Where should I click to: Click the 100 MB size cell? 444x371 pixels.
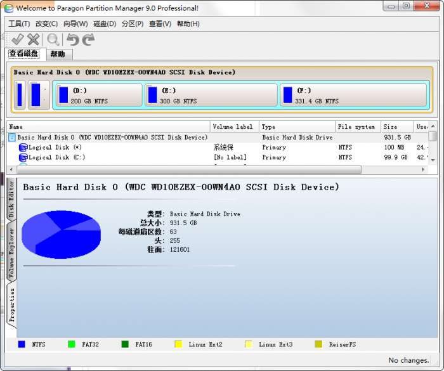[x=394, y=148]
